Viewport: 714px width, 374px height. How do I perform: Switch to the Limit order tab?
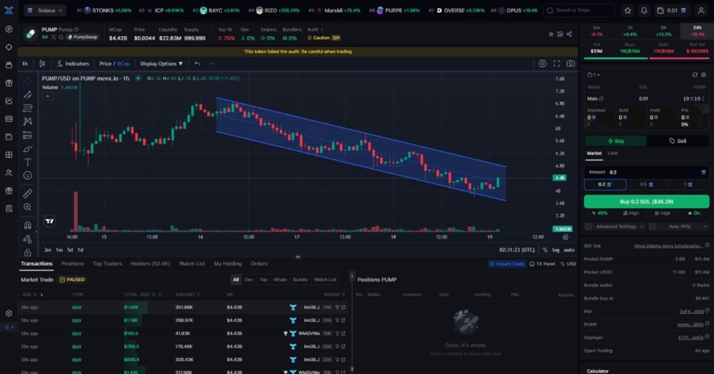(612, 153)
